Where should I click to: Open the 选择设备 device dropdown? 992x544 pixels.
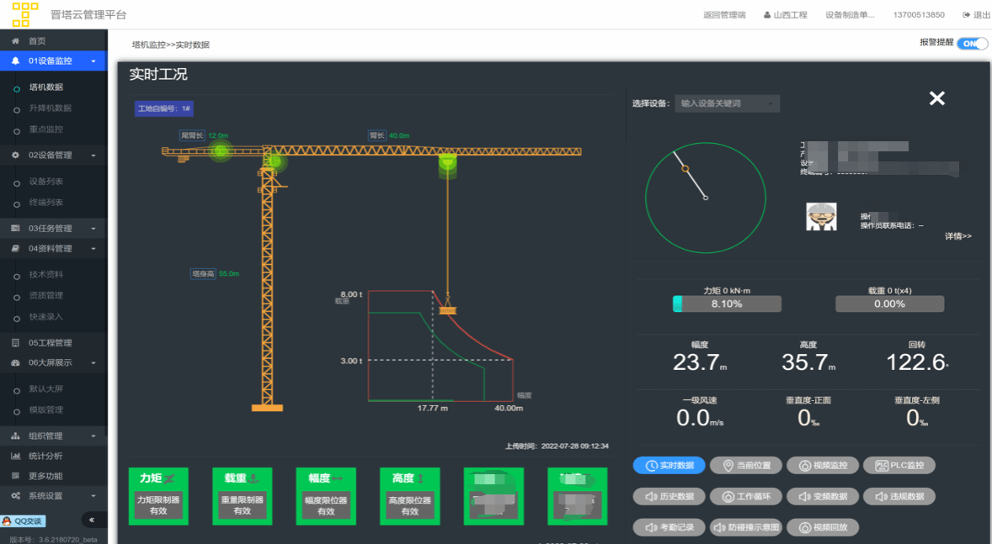[727, 103]
